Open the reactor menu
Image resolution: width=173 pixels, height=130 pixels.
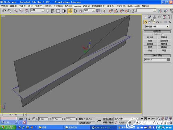(x=77, y=6)
